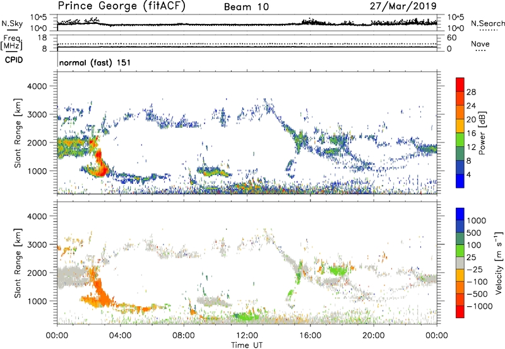Click the rightmost '00:00' time tick

pyautogui.click(x=437, y=336)
